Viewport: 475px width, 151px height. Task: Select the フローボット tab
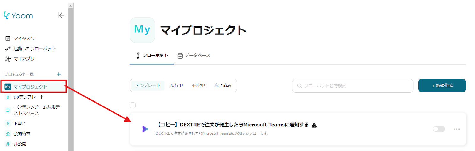152,56
